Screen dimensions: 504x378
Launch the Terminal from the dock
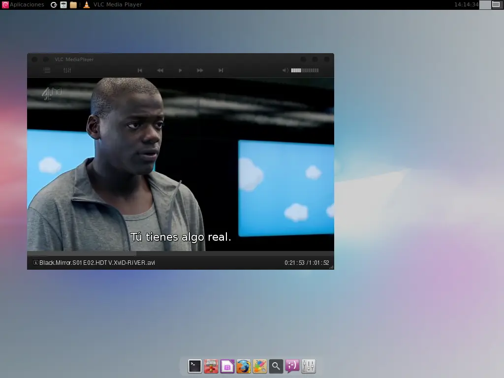pyautogui.click(x=195, y=366)
